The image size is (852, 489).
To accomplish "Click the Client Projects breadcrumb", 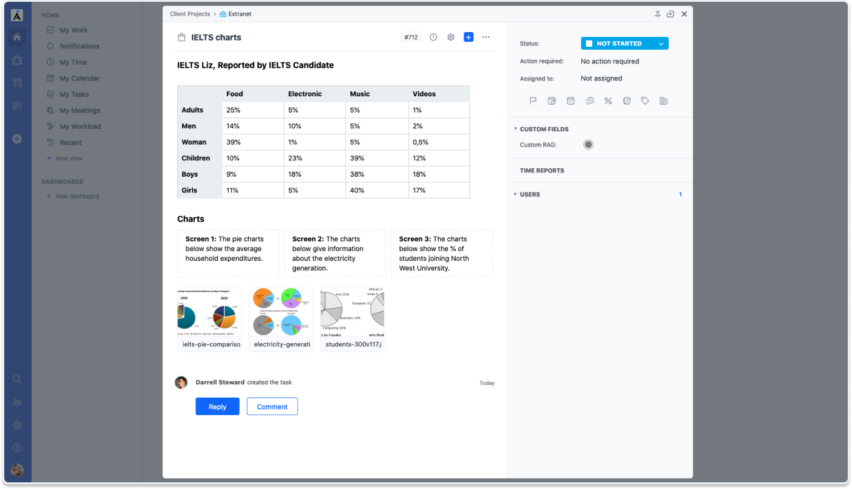I will (190, 14).
